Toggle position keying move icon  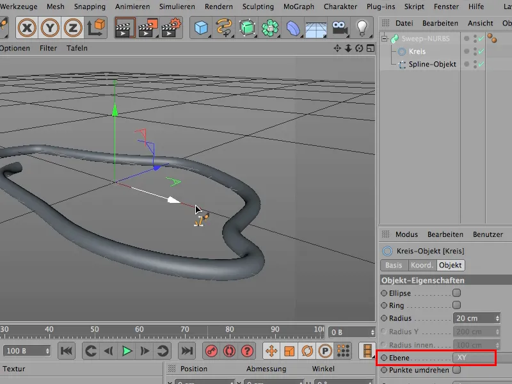click(x=271, y=351)
